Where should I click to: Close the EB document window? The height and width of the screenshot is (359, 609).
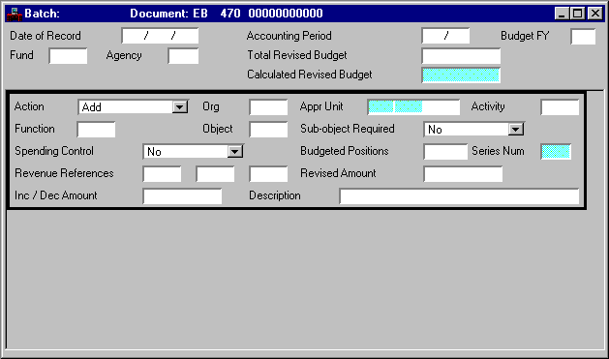click(595, 14)
